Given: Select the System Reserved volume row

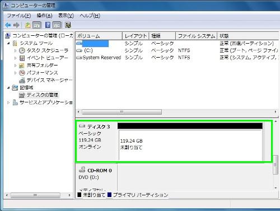Looking at the screenshot, I should click(176, 58).
